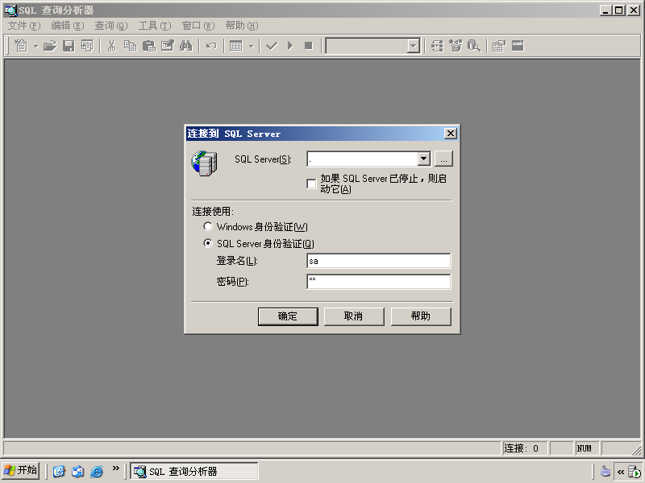Expand hidden system tray icons chevron

(621, 472)
